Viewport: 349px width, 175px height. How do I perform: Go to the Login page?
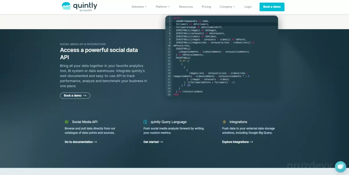[248, 7]
